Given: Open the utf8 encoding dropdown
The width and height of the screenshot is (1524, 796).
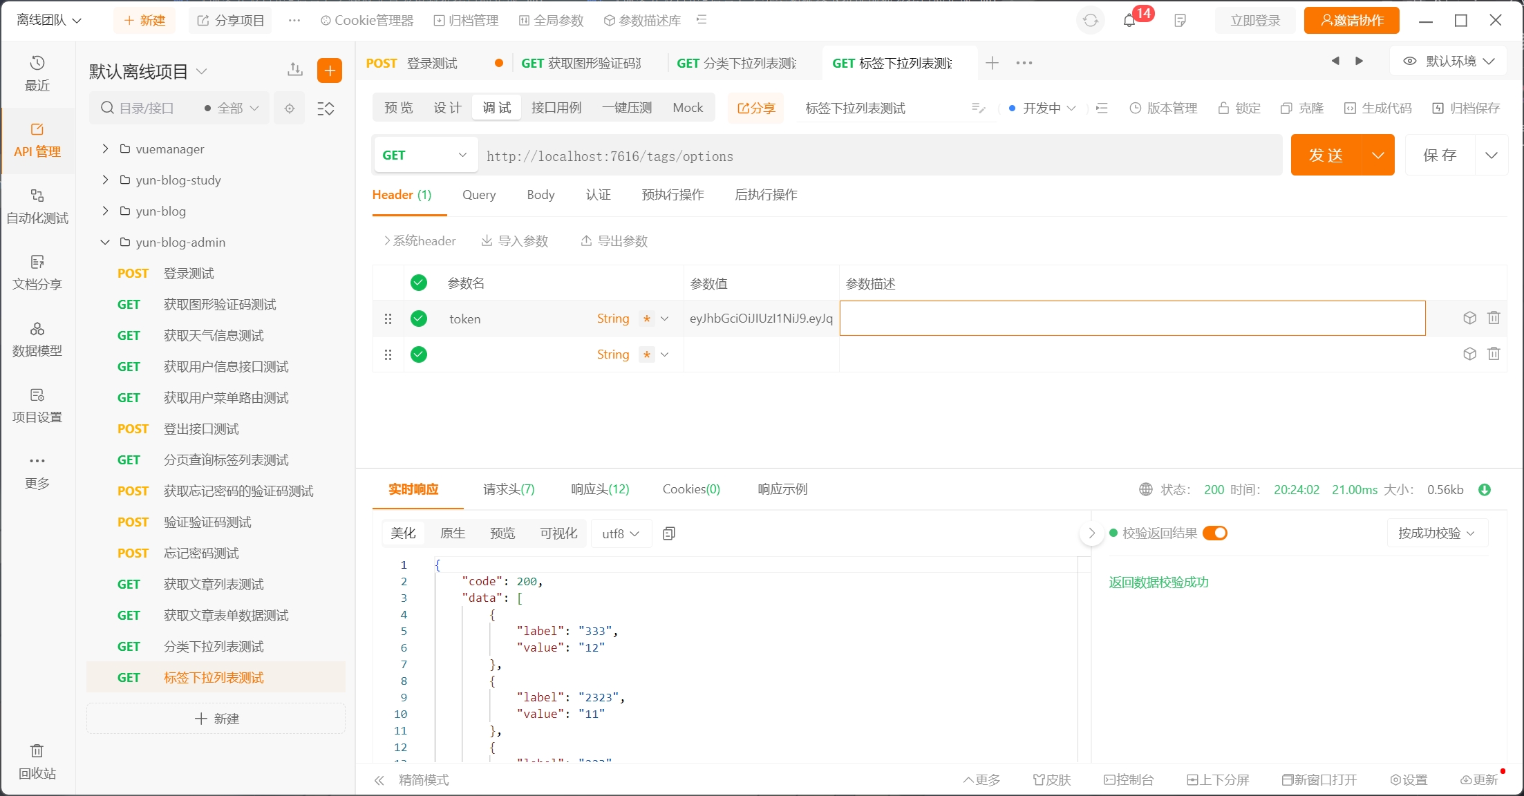Looking at the screenshot, I should 620,533.
